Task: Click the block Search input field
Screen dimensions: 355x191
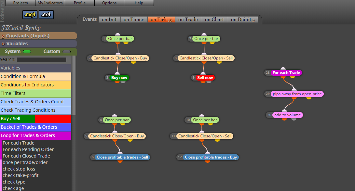Action: (x=42, y=60)
